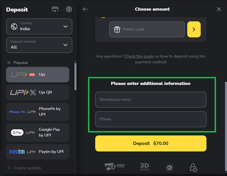Go back using the left arrow
The width and height of the screenshot is (227, 176).
pos(85,9)
